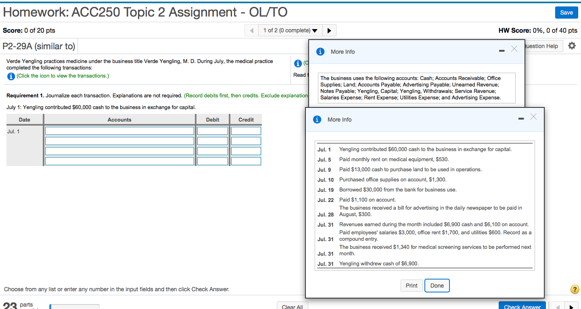Screen dimensions: 581x309
Task: Click Print in the transactions dialog
Action: pyautogui.click(x=412, y=286)
